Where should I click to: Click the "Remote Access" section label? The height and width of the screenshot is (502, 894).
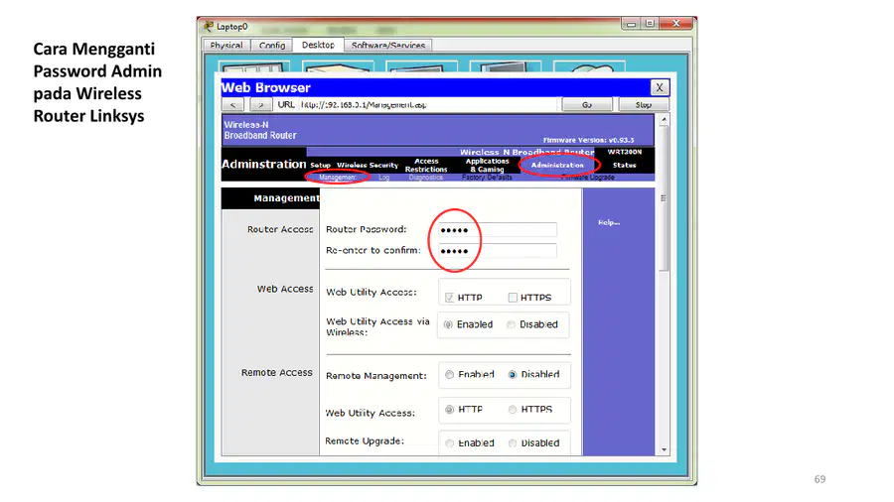click(x=276, y=373)
